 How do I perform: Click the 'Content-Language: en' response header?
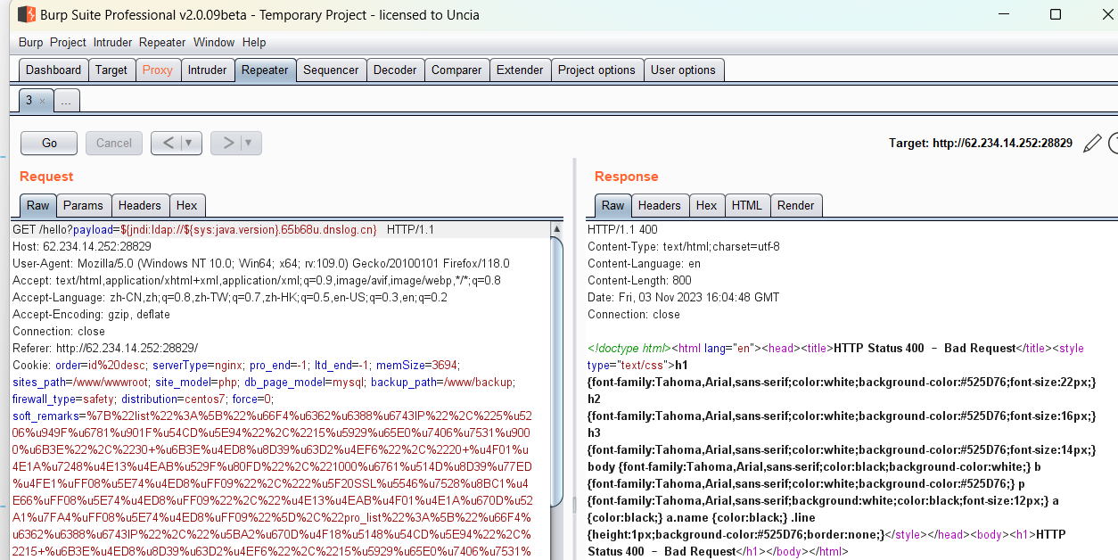click(x=644, y=263)
